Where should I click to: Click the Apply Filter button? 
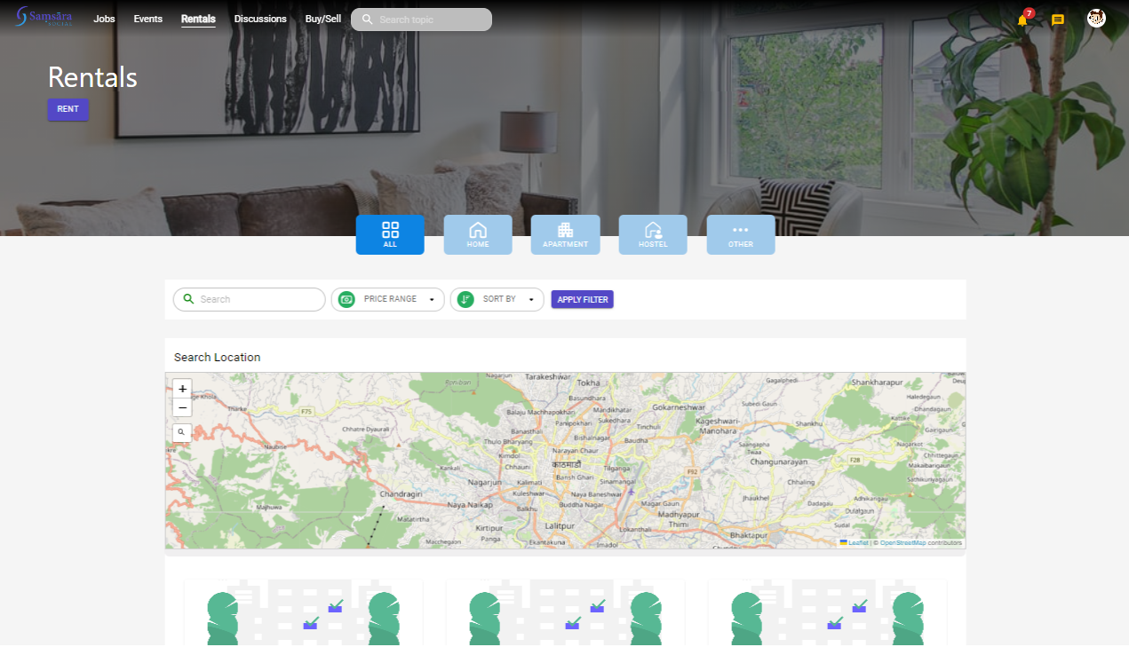point(583,299)
